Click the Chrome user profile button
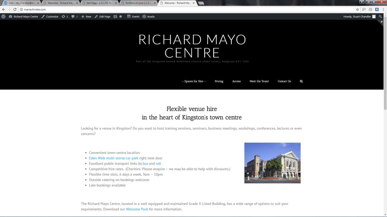Screen dimensions: 387x217 [362, 2]
